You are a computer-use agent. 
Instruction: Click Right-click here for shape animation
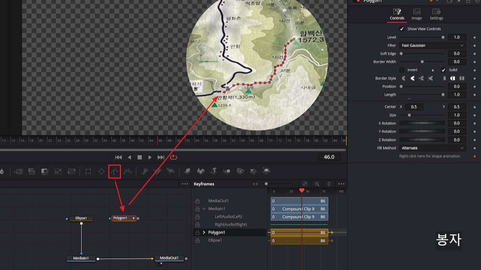pyautogui.click(x=430, y=156)
